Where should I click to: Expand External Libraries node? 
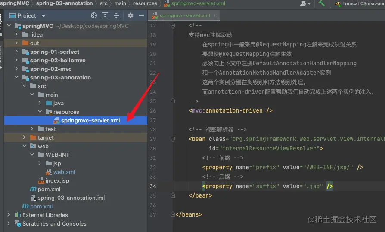click(9, 215)
